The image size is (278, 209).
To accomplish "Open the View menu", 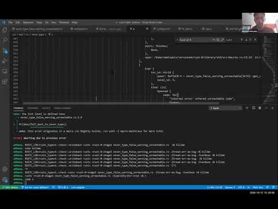I will pyautogui.click(x=39, y=22).
